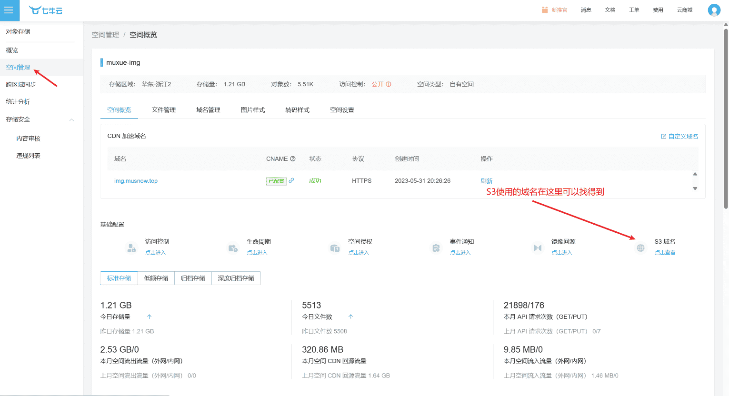Click the down arrow in the CDN domain table
Viewport: 729px width, 396px height.
[695, 188]
